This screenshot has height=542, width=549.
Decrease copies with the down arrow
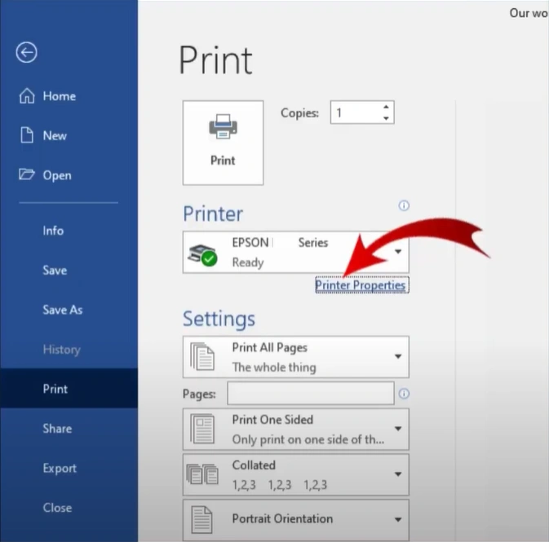click(x=386, y=119)
